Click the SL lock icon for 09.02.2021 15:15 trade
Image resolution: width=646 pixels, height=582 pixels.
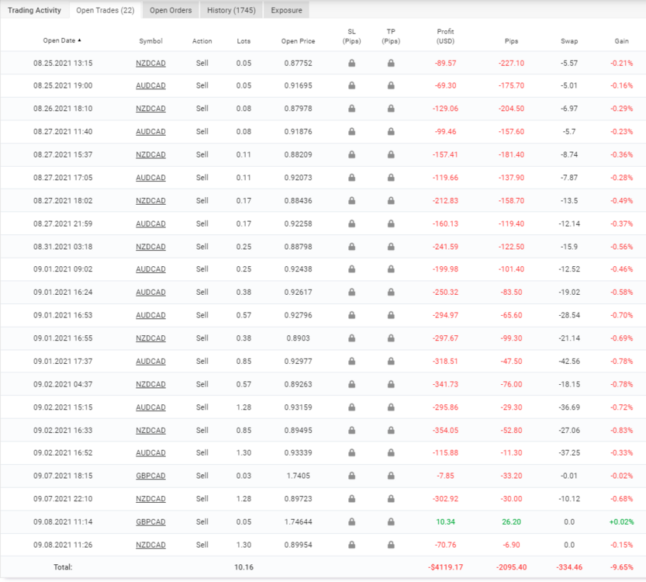pos(351,407)
